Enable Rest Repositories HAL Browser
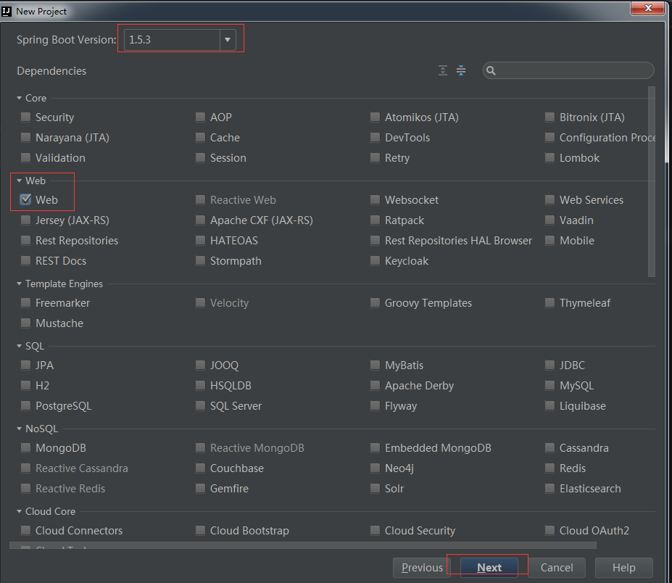The image size is (672, 583). [x=375, y=240]
